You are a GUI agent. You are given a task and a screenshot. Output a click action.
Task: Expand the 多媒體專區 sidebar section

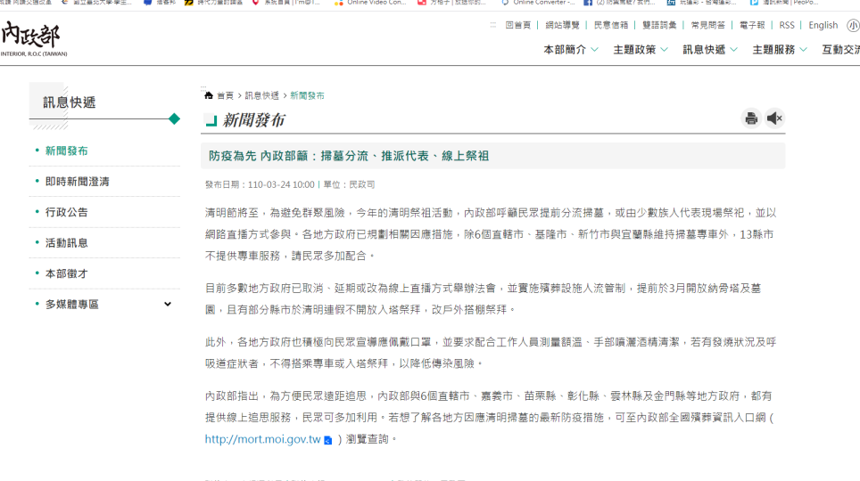tap(167, 305)
